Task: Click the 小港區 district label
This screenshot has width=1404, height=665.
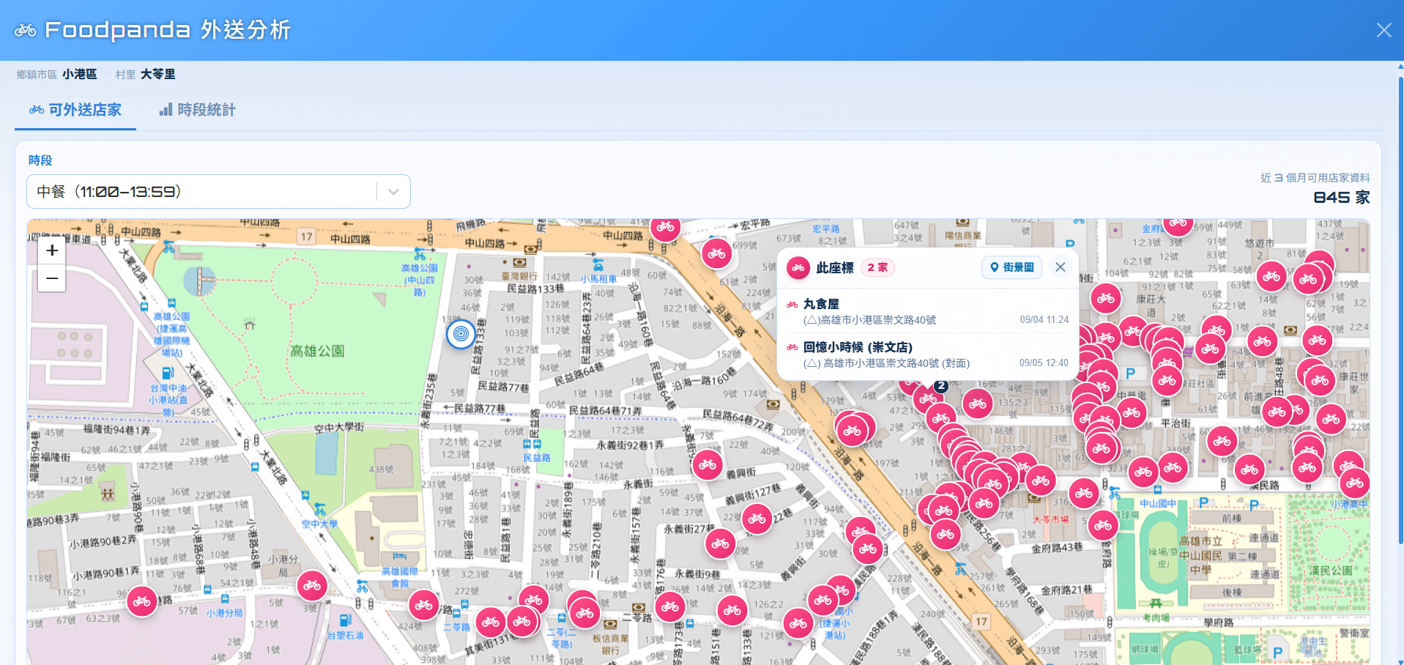Action: click(79, 74)
